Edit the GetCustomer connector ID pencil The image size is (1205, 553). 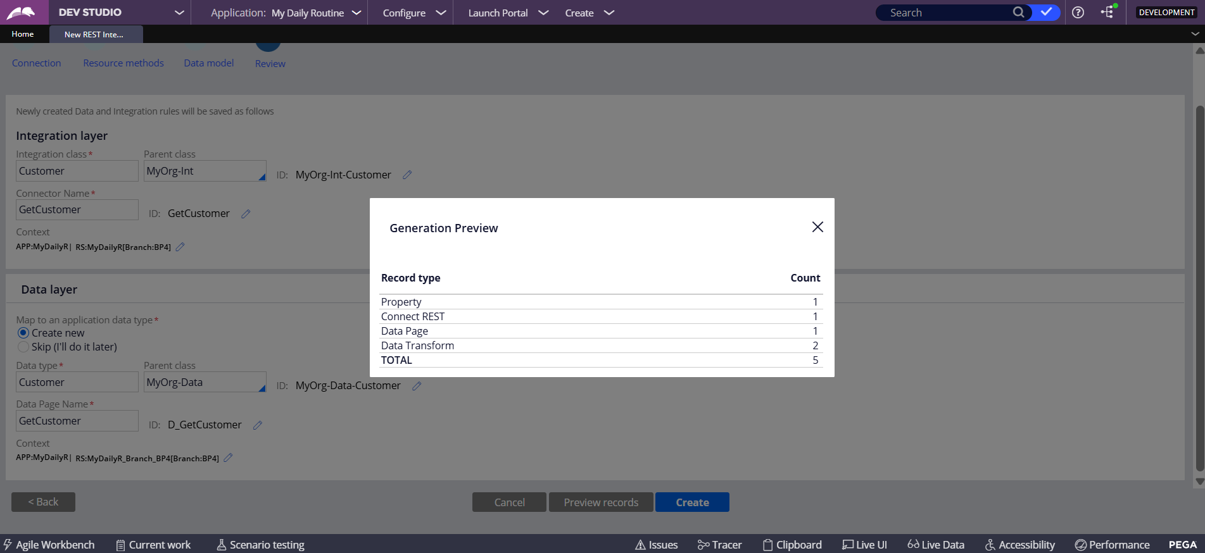click(x=246, y=214)
